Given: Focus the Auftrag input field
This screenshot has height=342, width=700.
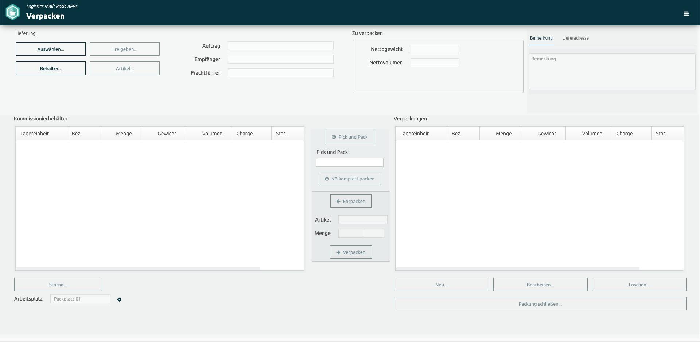Looking at the screenshot, I should 280,46.
